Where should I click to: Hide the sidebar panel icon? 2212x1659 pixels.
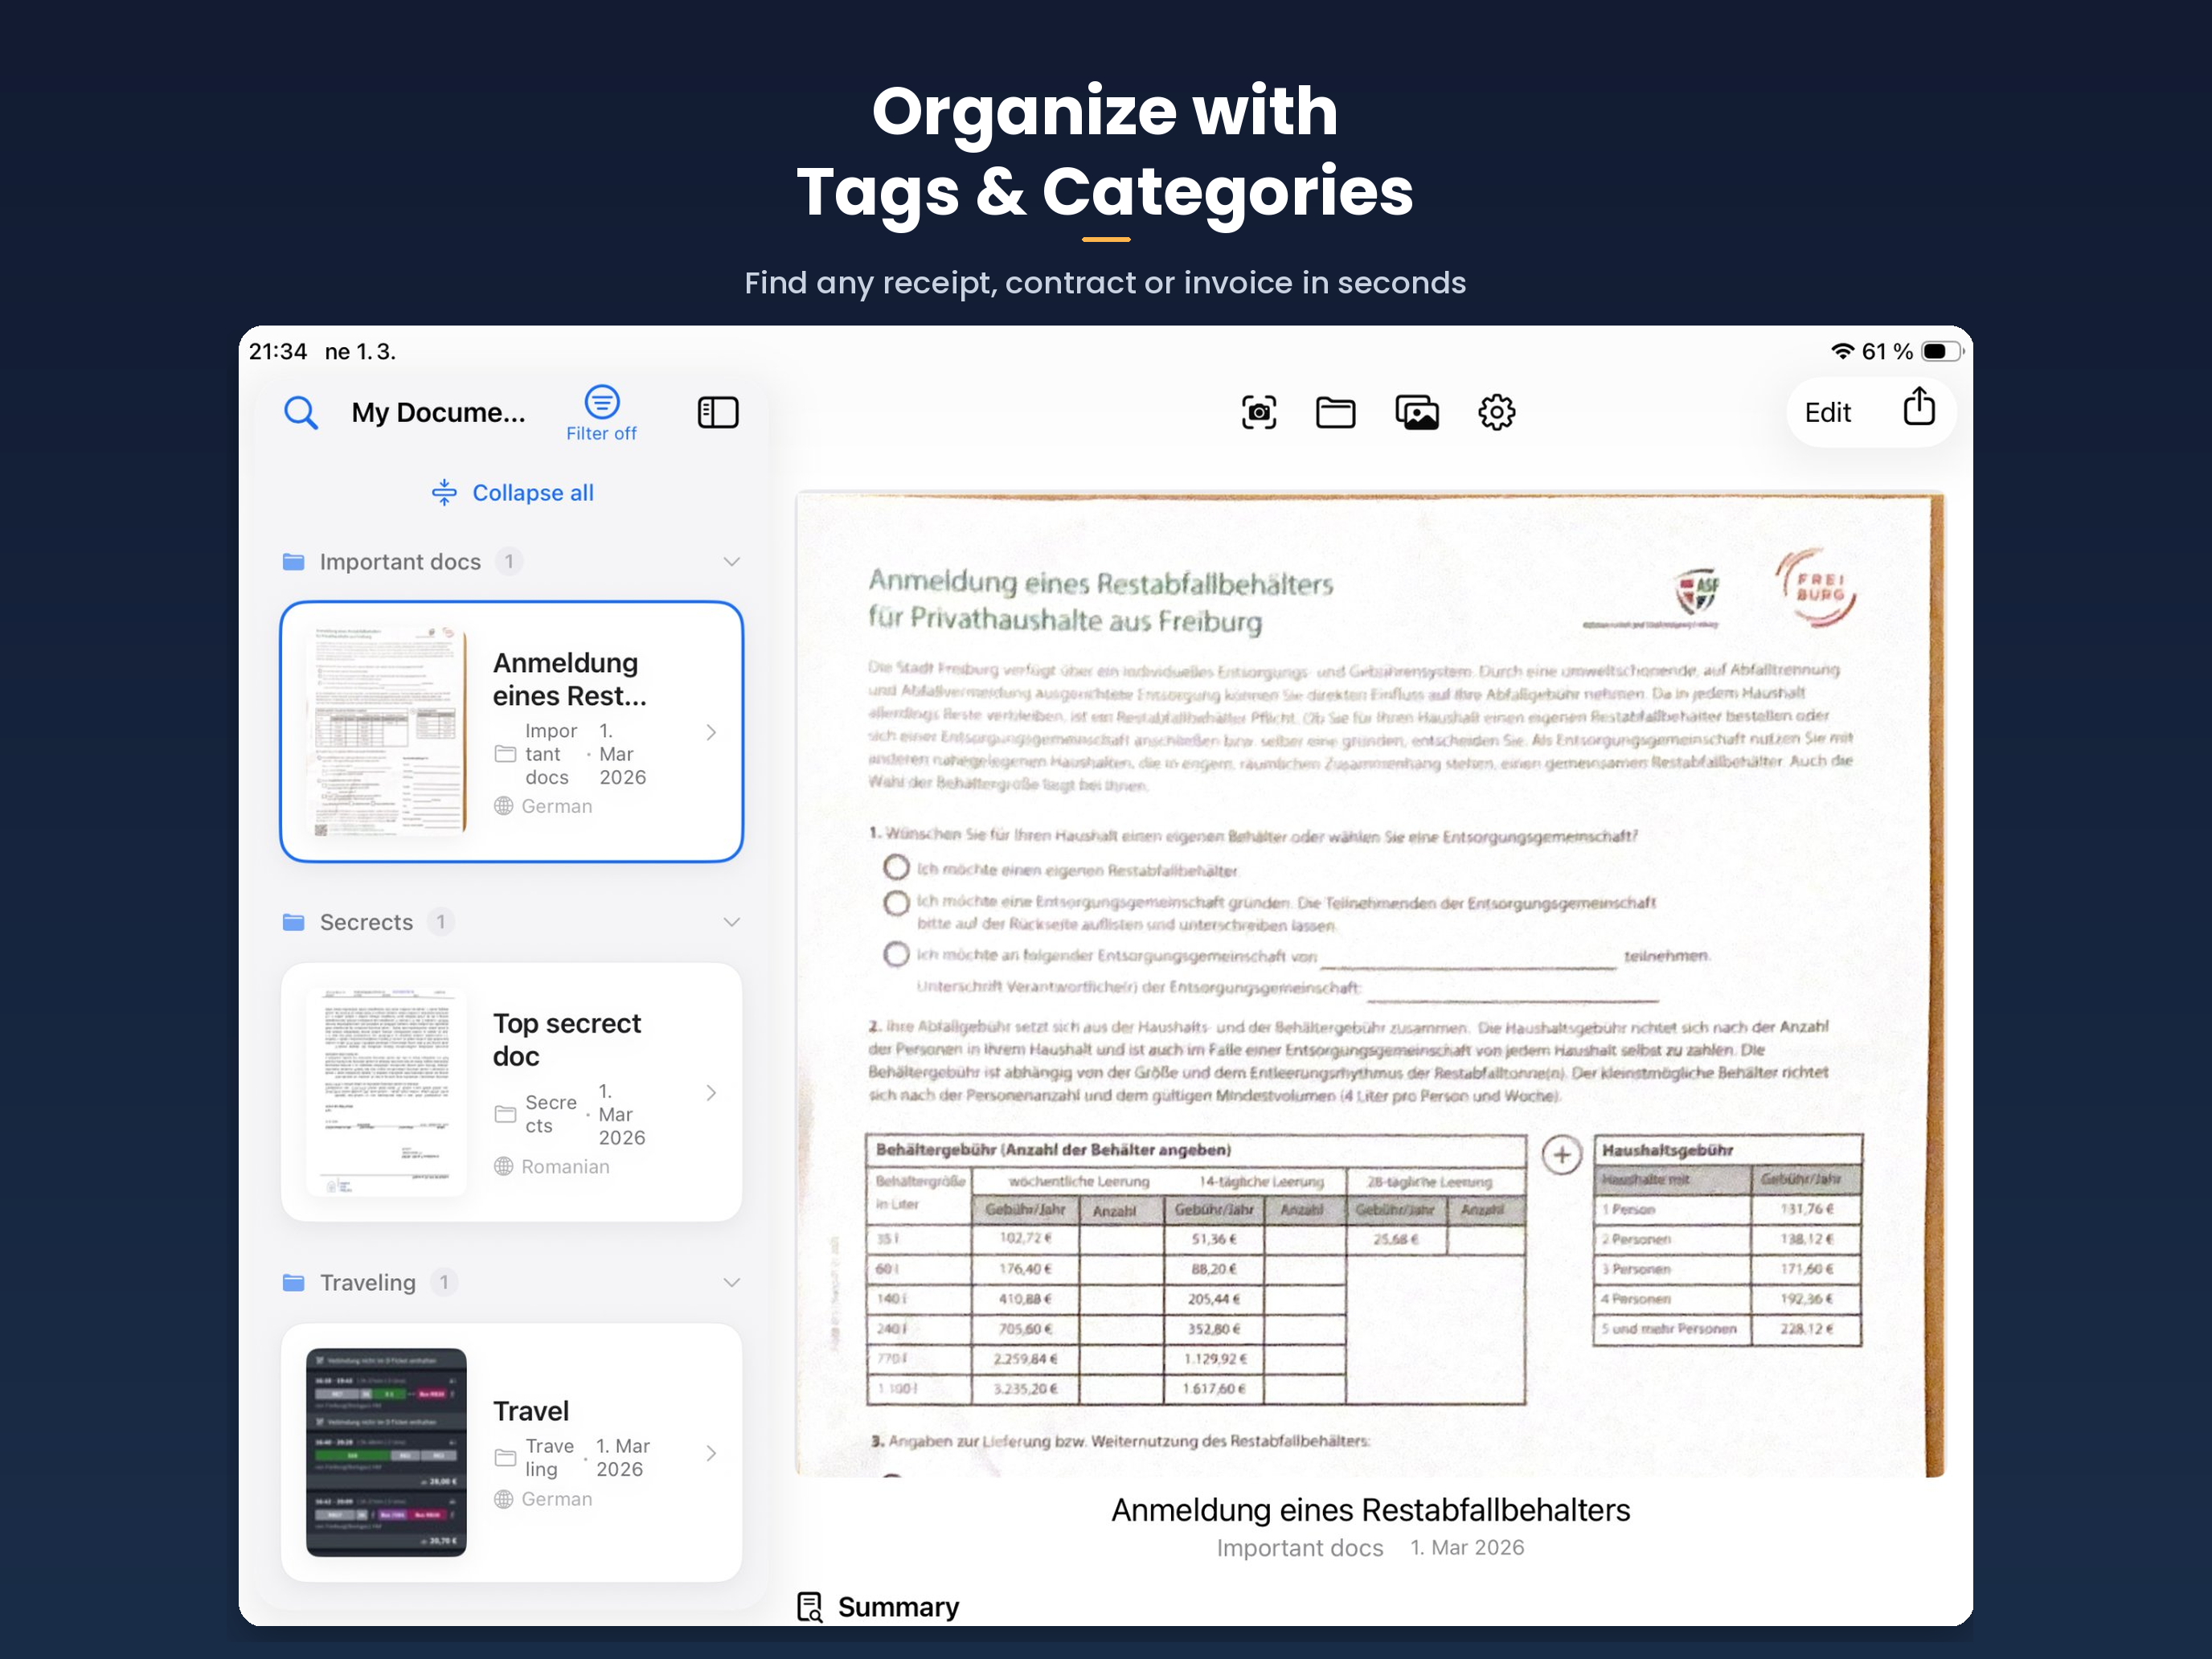[x=717, y=412]
